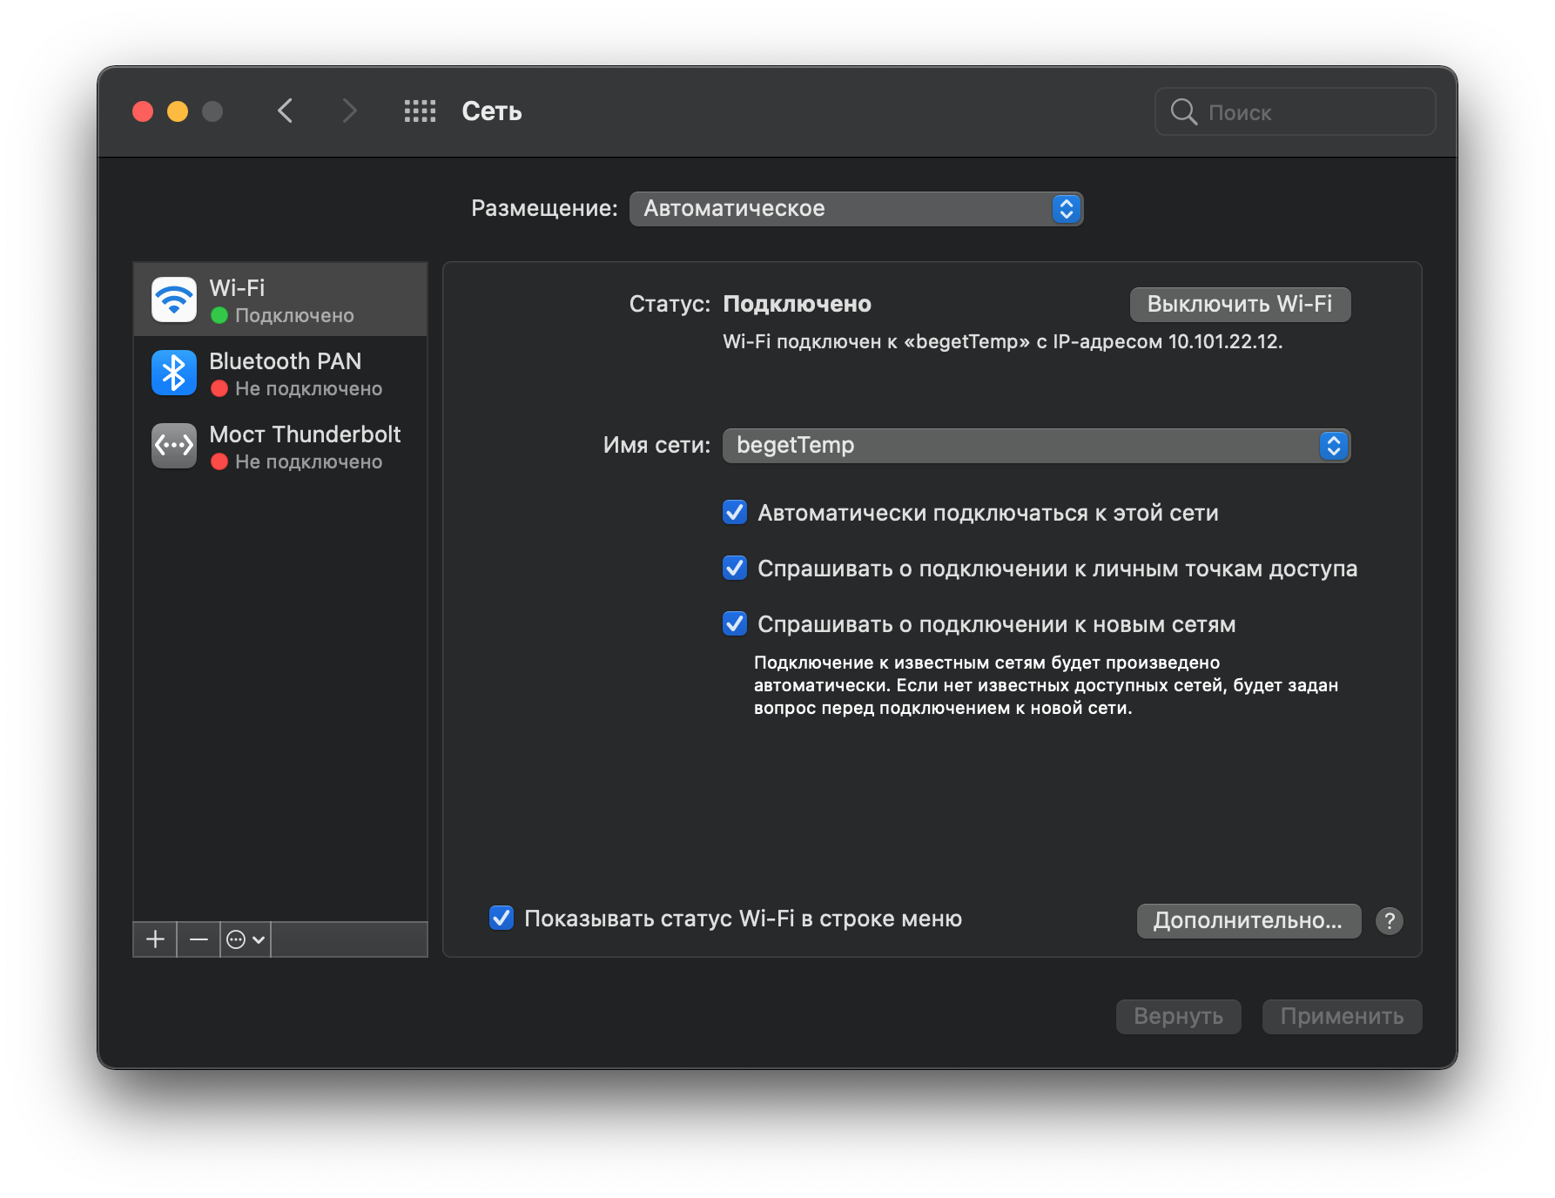The image size is (1555, 1198).
Task: Click red status dot under Bluetooth PAN
Action: click(x=219, y=388)
